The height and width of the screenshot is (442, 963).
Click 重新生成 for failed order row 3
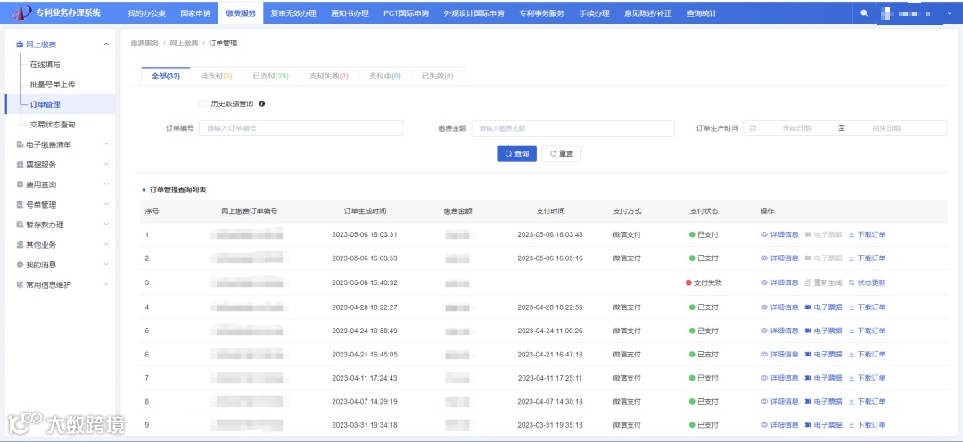[824, 282]
